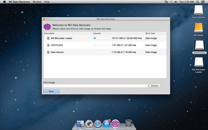Viewport: 208px width, 130px height.
Task: Open the Trash in the dock
Action: tap(128, 123)
